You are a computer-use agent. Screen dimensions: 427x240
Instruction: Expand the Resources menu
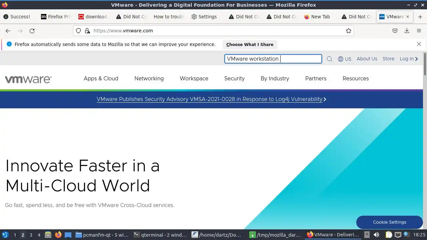[x=356, y=79]
